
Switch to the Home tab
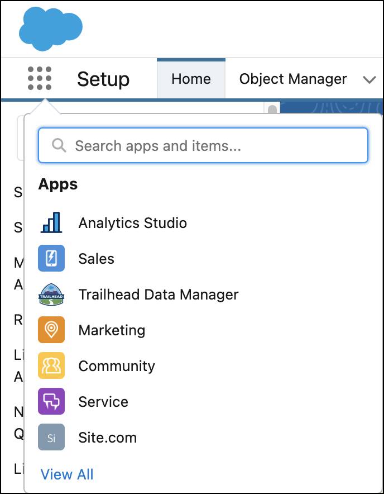pos(191,79)
